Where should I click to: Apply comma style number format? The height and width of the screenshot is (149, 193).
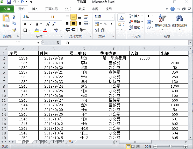[111, 24]
